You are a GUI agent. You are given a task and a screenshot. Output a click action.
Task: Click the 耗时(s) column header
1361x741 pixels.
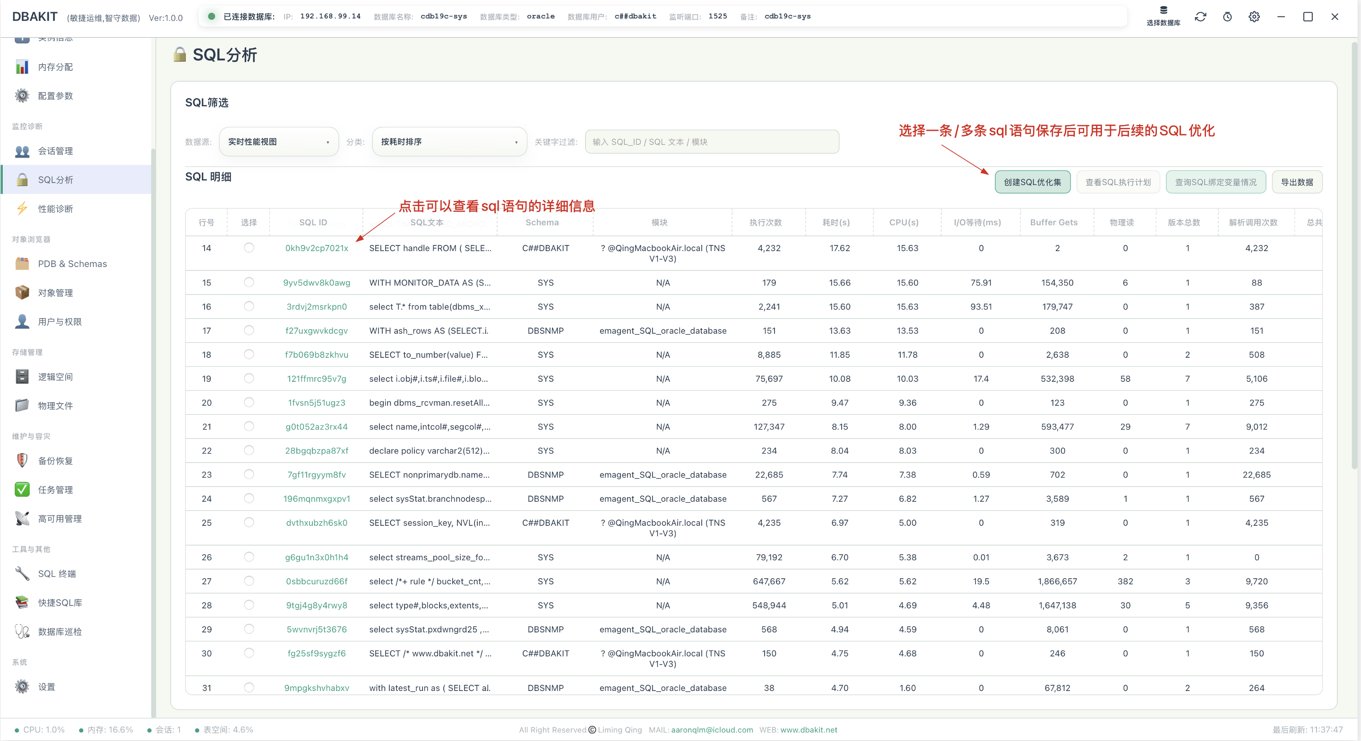pos(836,222)
